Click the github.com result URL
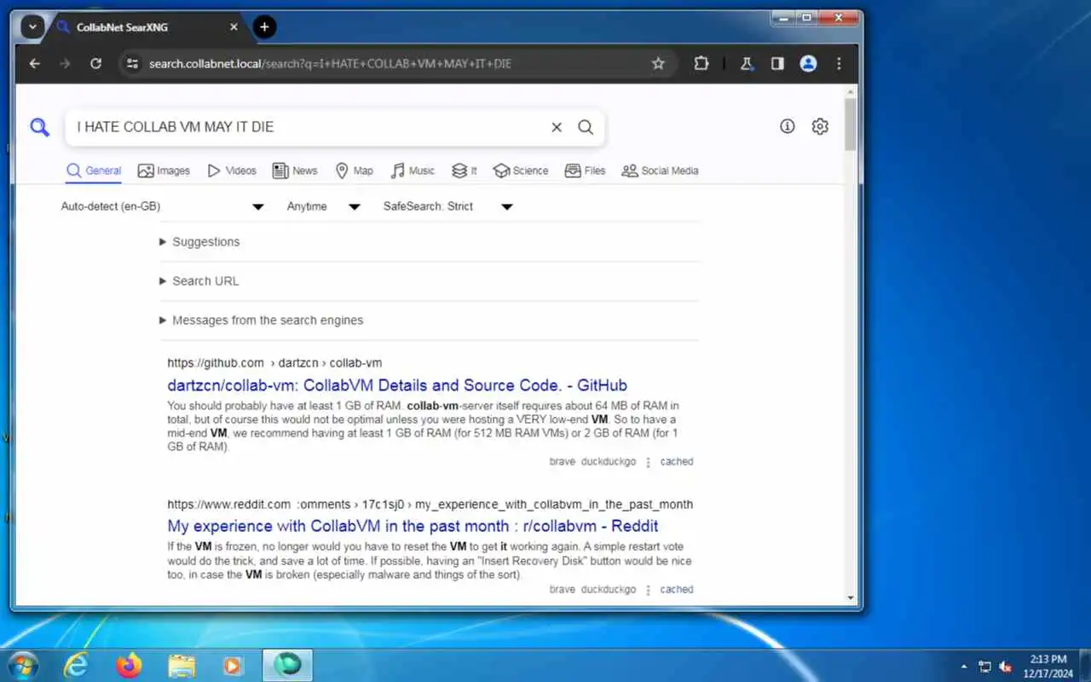Viewport: 1091px width, 682px height. (274, 363)
